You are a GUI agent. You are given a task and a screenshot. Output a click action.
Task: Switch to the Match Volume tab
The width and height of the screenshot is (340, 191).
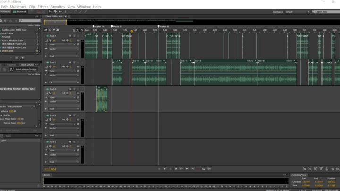pos(26,64)
